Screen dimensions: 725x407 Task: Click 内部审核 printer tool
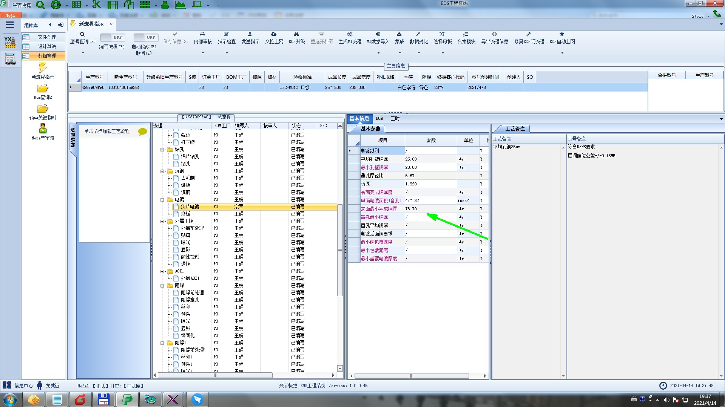(203, 38)
